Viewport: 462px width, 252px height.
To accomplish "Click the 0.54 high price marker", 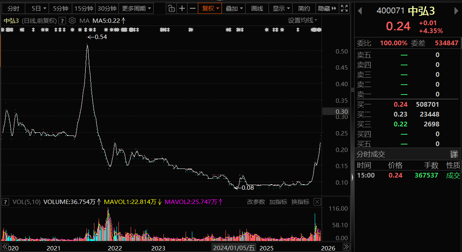I will click(x=98, y=37).
